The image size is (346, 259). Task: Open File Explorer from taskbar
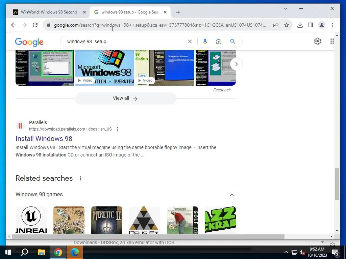[41, 252]
